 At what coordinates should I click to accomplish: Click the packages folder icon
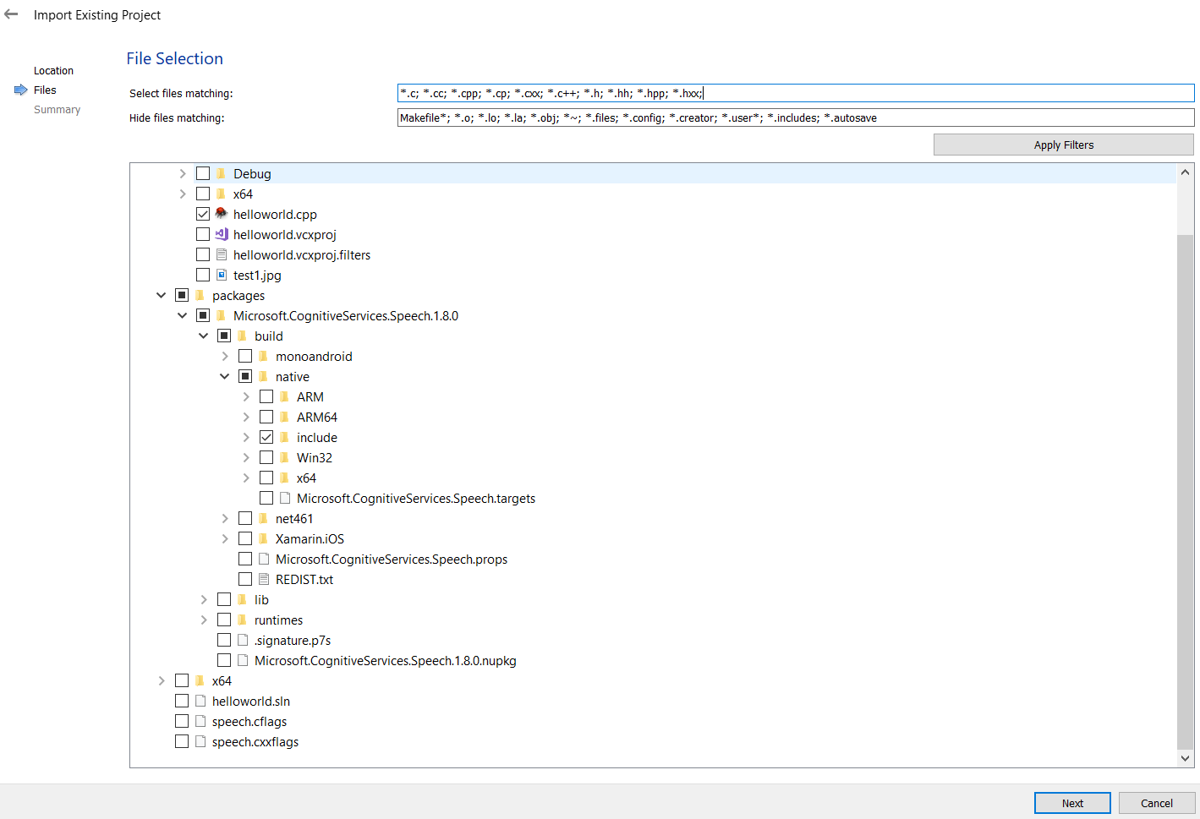coord(200,295)
